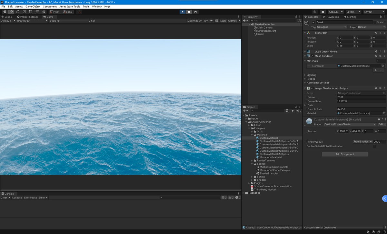Open the GameObject menu
The image size is (387, 234).
point(33,6)
